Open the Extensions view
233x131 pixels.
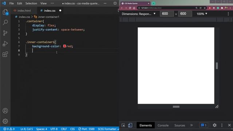[x=5, y=54]
